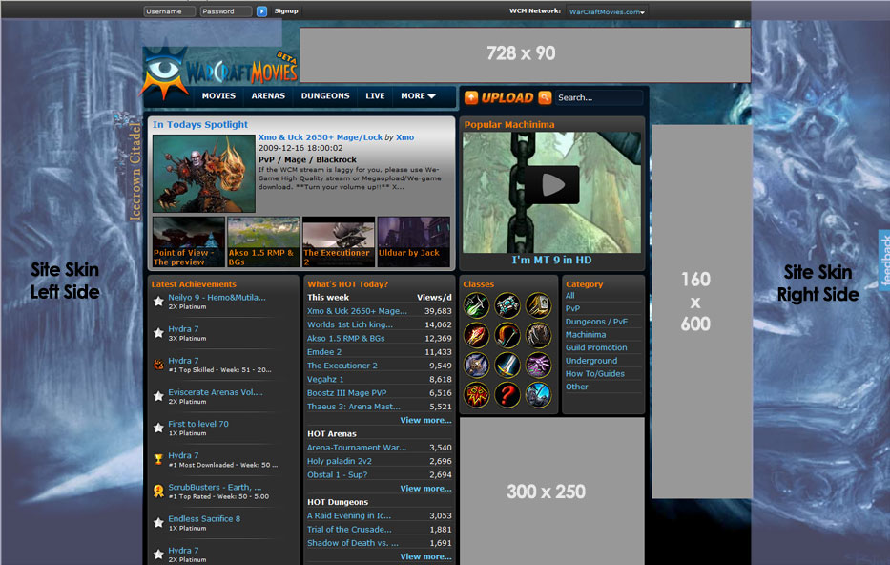Open the DUNGEONS nav item

(x=325, y=96)
